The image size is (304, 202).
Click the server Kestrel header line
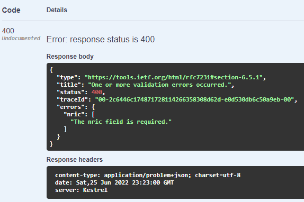pos(81,190)
